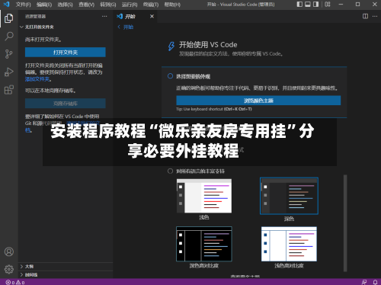
Task: Open editor More Actions ellipsis
Action: [375, 16]
